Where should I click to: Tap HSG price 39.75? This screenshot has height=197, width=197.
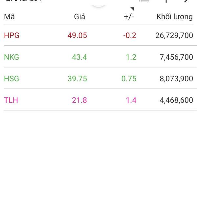coord(77,78)
